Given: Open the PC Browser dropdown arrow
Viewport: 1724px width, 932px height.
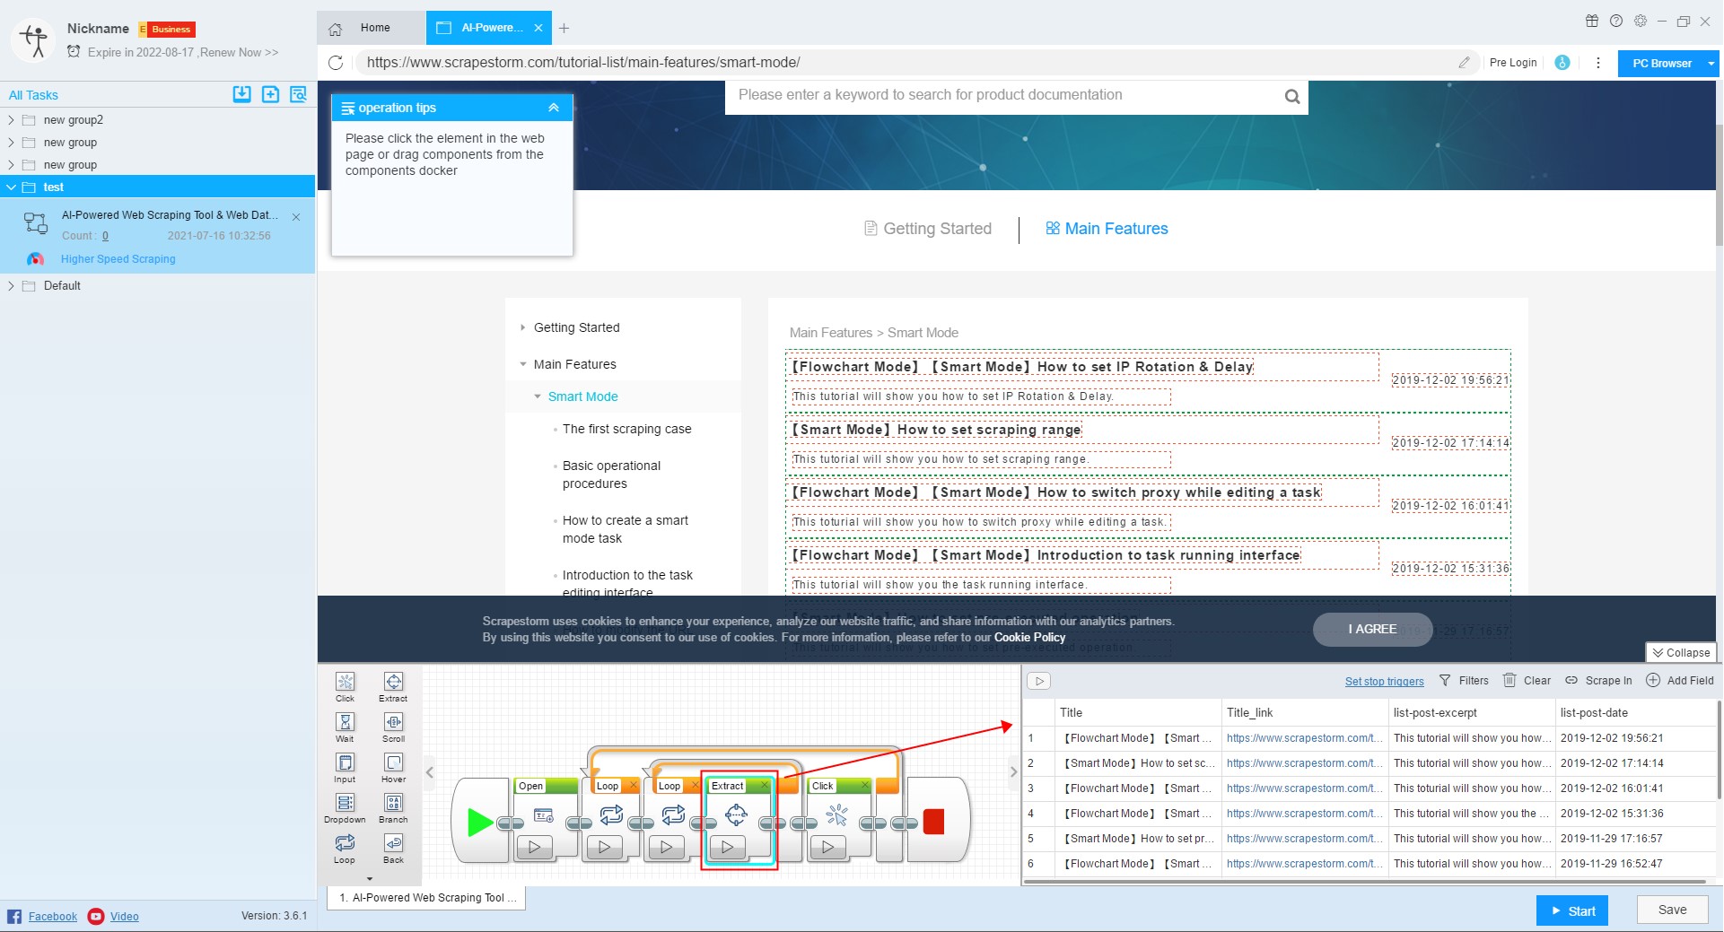Looking at the screenshot, I should click(1711, 64).
